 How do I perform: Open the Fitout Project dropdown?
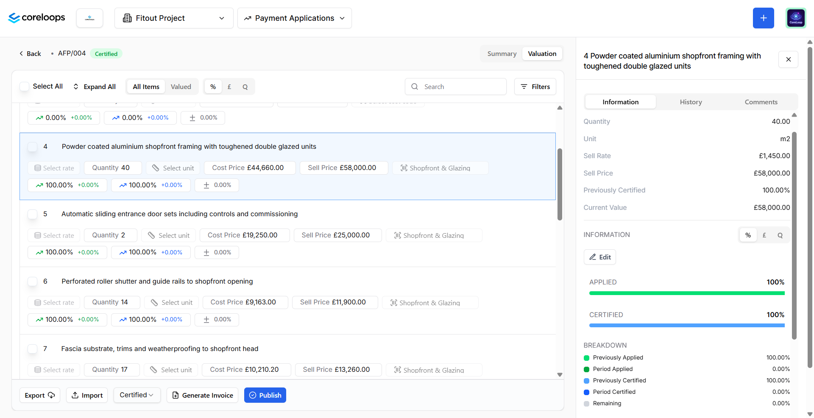click(174, 18)
